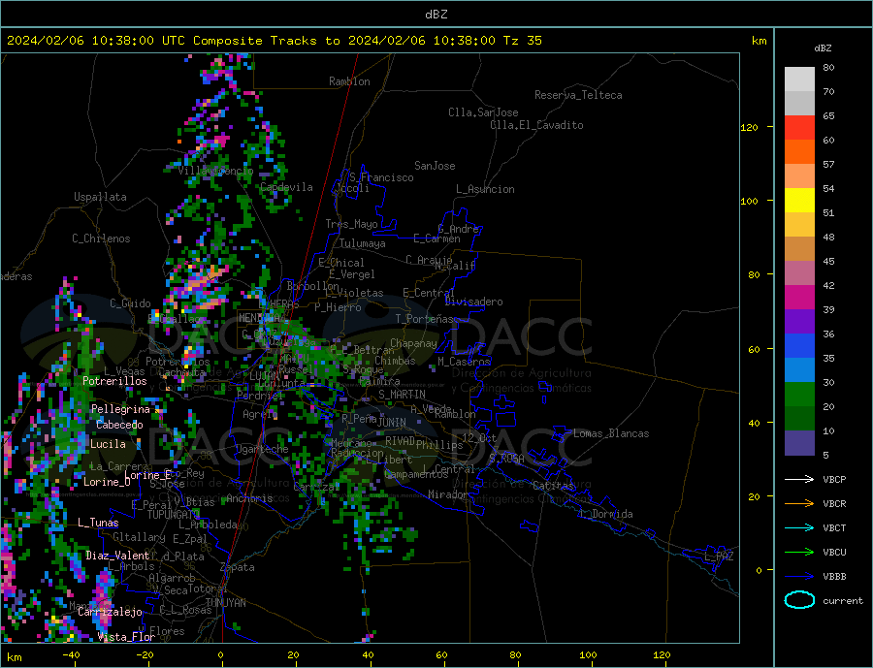Viewport: 873px width, 668px height.
Task: Click the Divisadero map label
Action: (473, 302)
